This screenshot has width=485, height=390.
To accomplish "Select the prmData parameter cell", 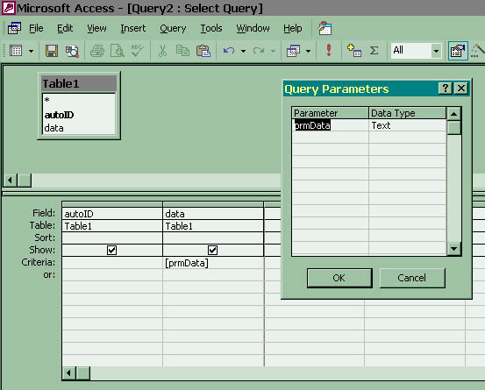I will (x=330, y=125).
